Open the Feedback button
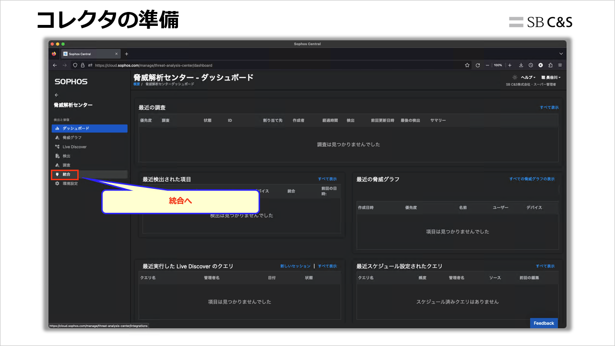Image resolution: width=615 pixels, height=346 pixels. tap(544, 323)
